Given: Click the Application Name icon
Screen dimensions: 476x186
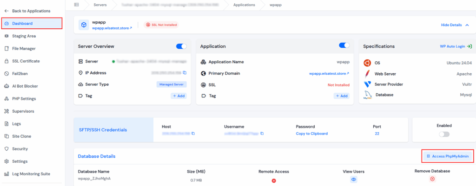Looking at the screenshot, I should click(x=204, y=62).
